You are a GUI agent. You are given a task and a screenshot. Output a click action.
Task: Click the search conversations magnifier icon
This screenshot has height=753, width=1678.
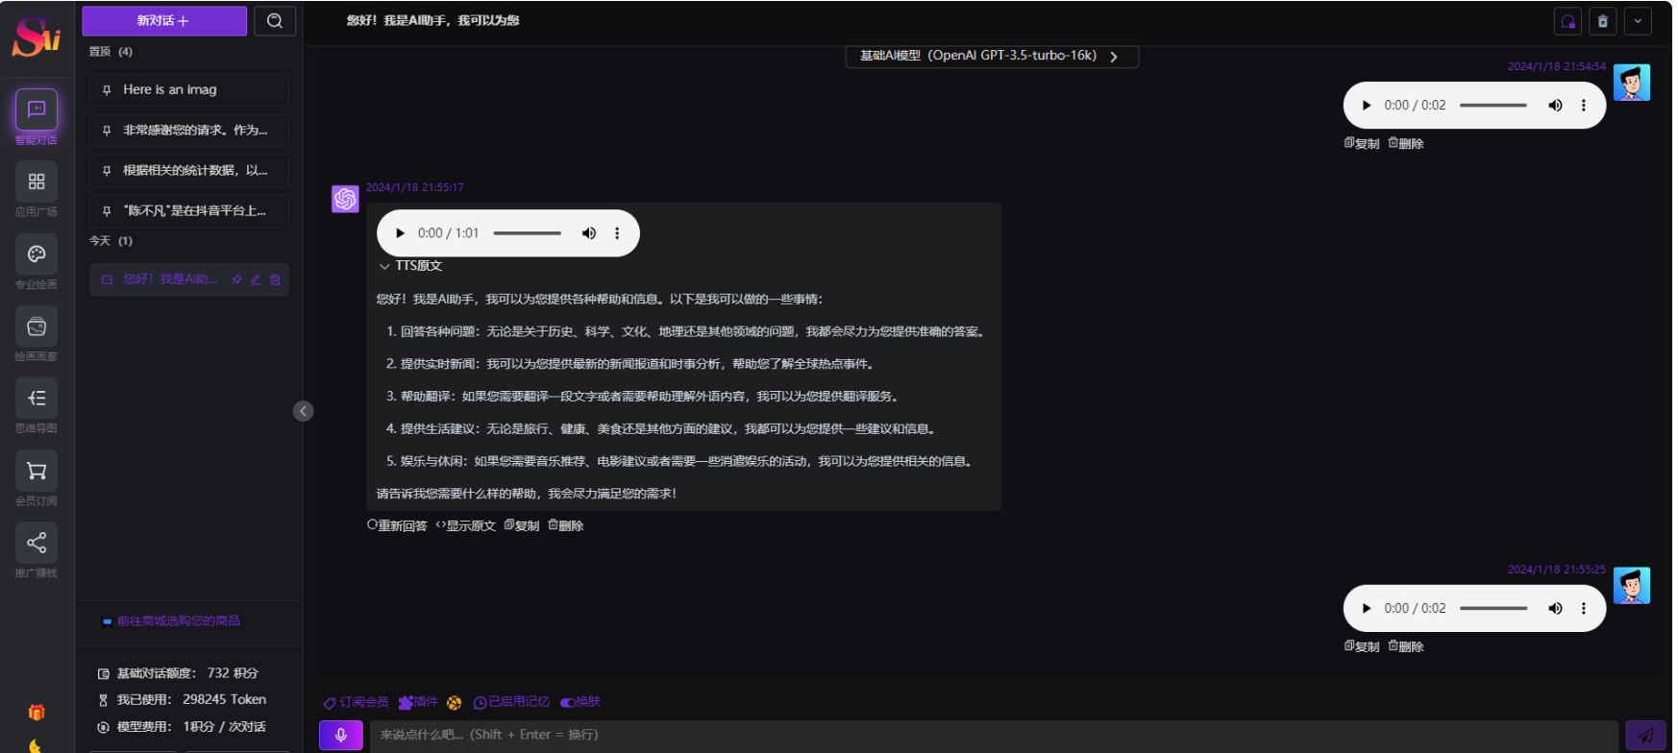[275, 21]
